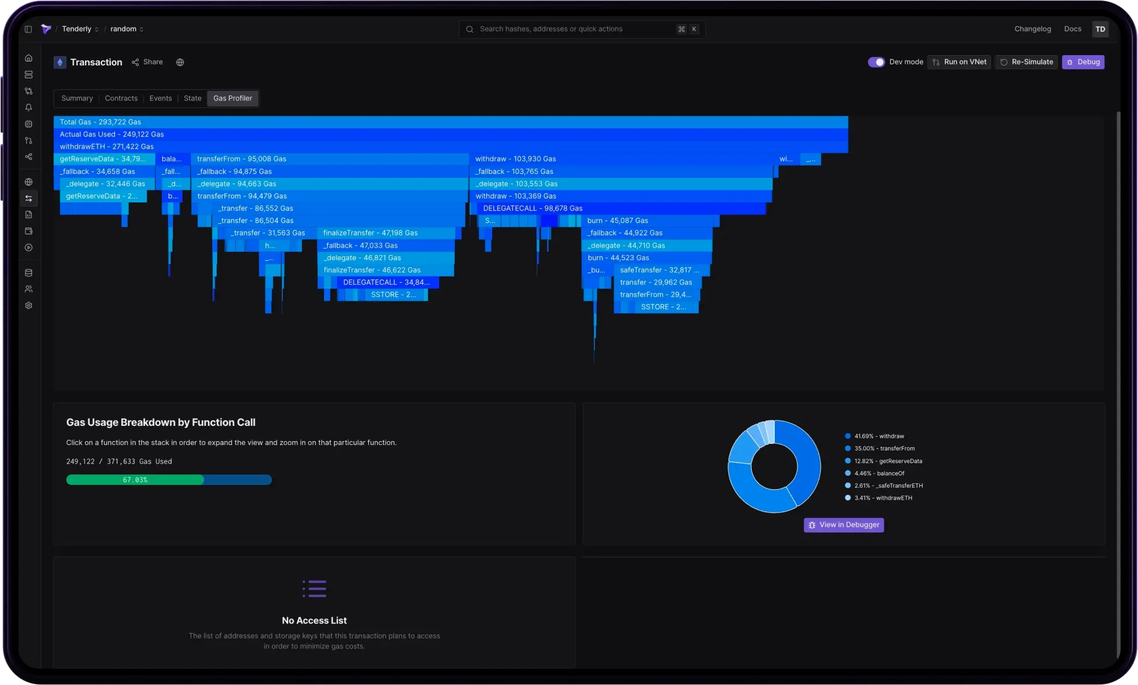The image size is (1138, 685).
Task: Open the wallet icon in the sidebar
Action: (x=29, y=231)
